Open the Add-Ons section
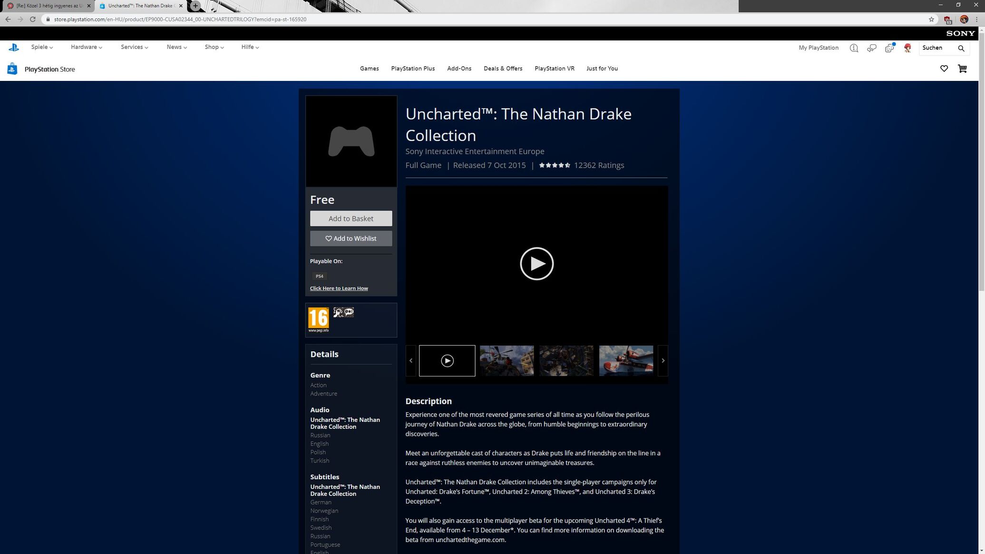 tap(459, 69)
